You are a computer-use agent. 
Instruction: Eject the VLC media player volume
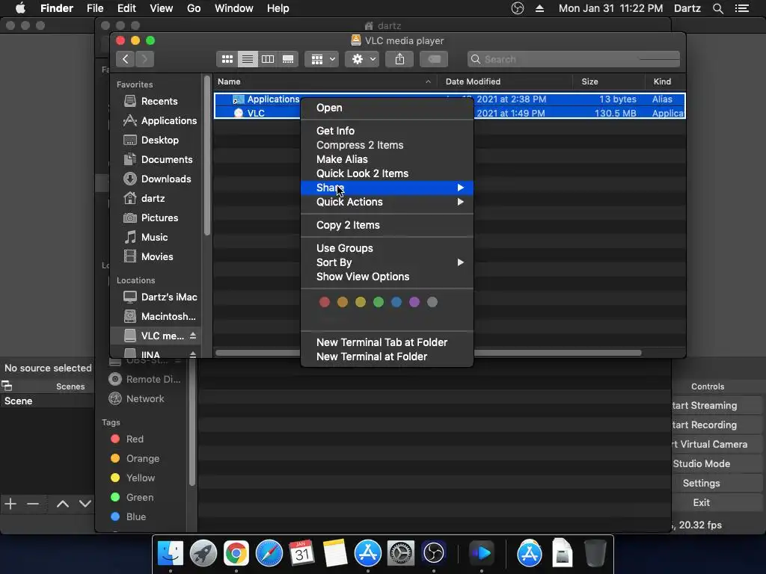click(x=193, y=336)
